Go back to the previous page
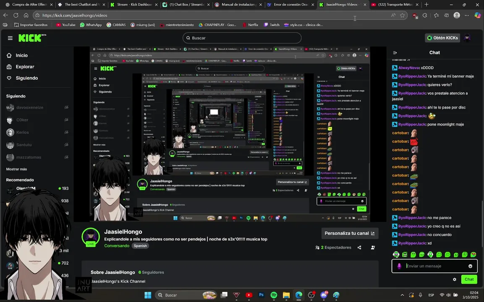Viewport: 484px width, 302px height. [5, 15]
